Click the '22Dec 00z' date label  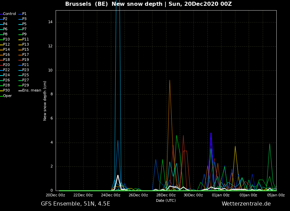click(x=83, y=195)
